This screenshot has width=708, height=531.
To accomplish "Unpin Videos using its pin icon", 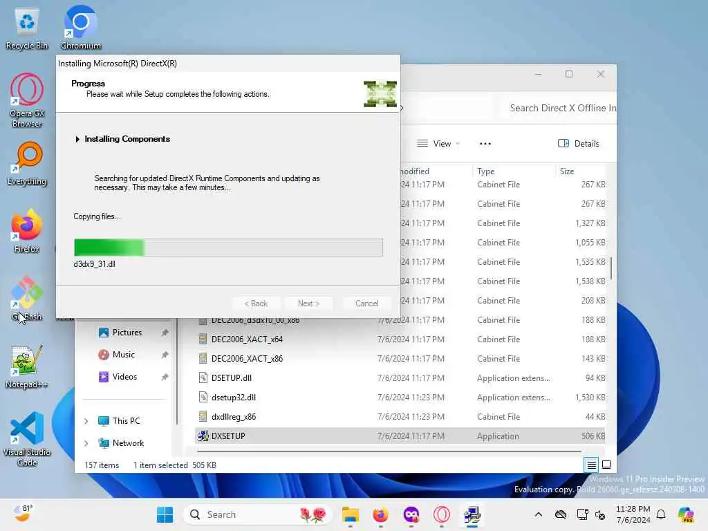I will coord(165,377).
